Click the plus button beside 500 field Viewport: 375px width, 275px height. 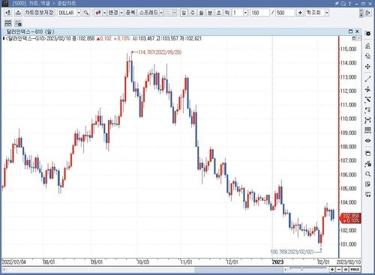pyautogui.click(x=300, y=13)
